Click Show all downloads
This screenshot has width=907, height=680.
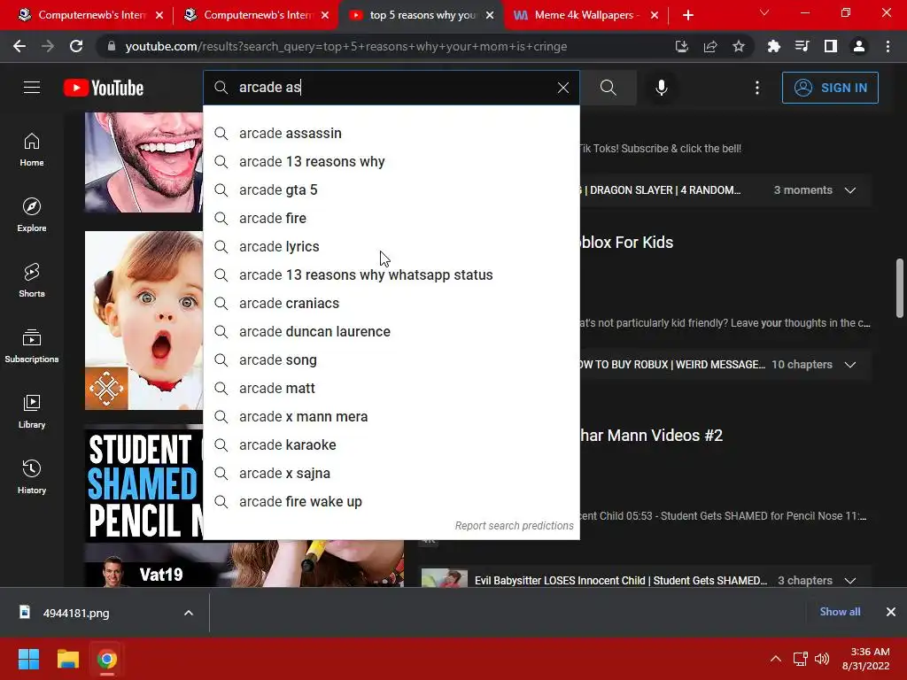pos(840,611)
